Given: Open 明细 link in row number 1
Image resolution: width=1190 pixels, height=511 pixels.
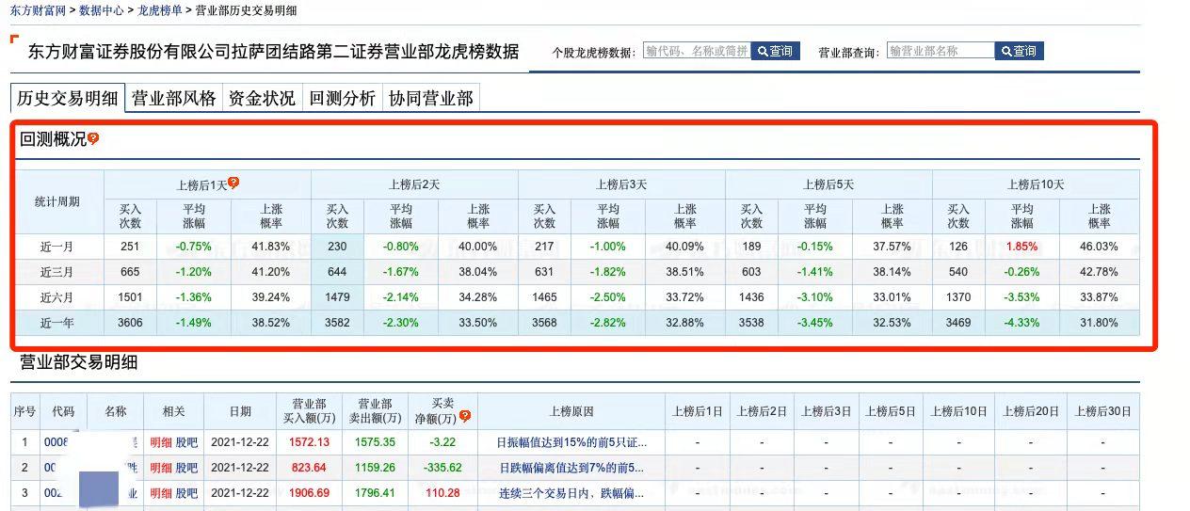Looking at the screenshot, I should [161, 442].
